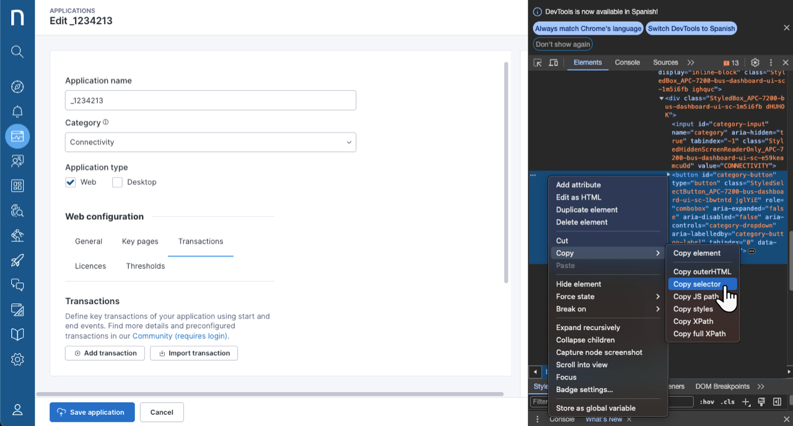Viewport: 793px width, 426px height.
Task: Open the Category dropdown showing Connectivity
Action: pyautogui.click(x=211, y=142)
